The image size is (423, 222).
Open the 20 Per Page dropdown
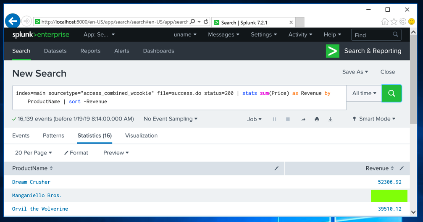34,153
